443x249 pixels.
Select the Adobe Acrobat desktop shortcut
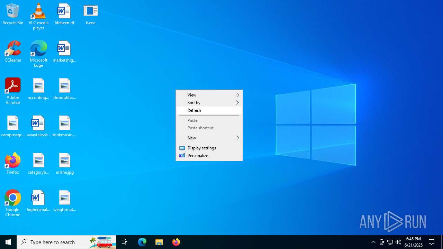13,91
